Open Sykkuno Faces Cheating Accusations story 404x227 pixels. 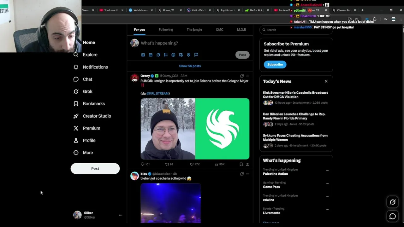(295, 138)
